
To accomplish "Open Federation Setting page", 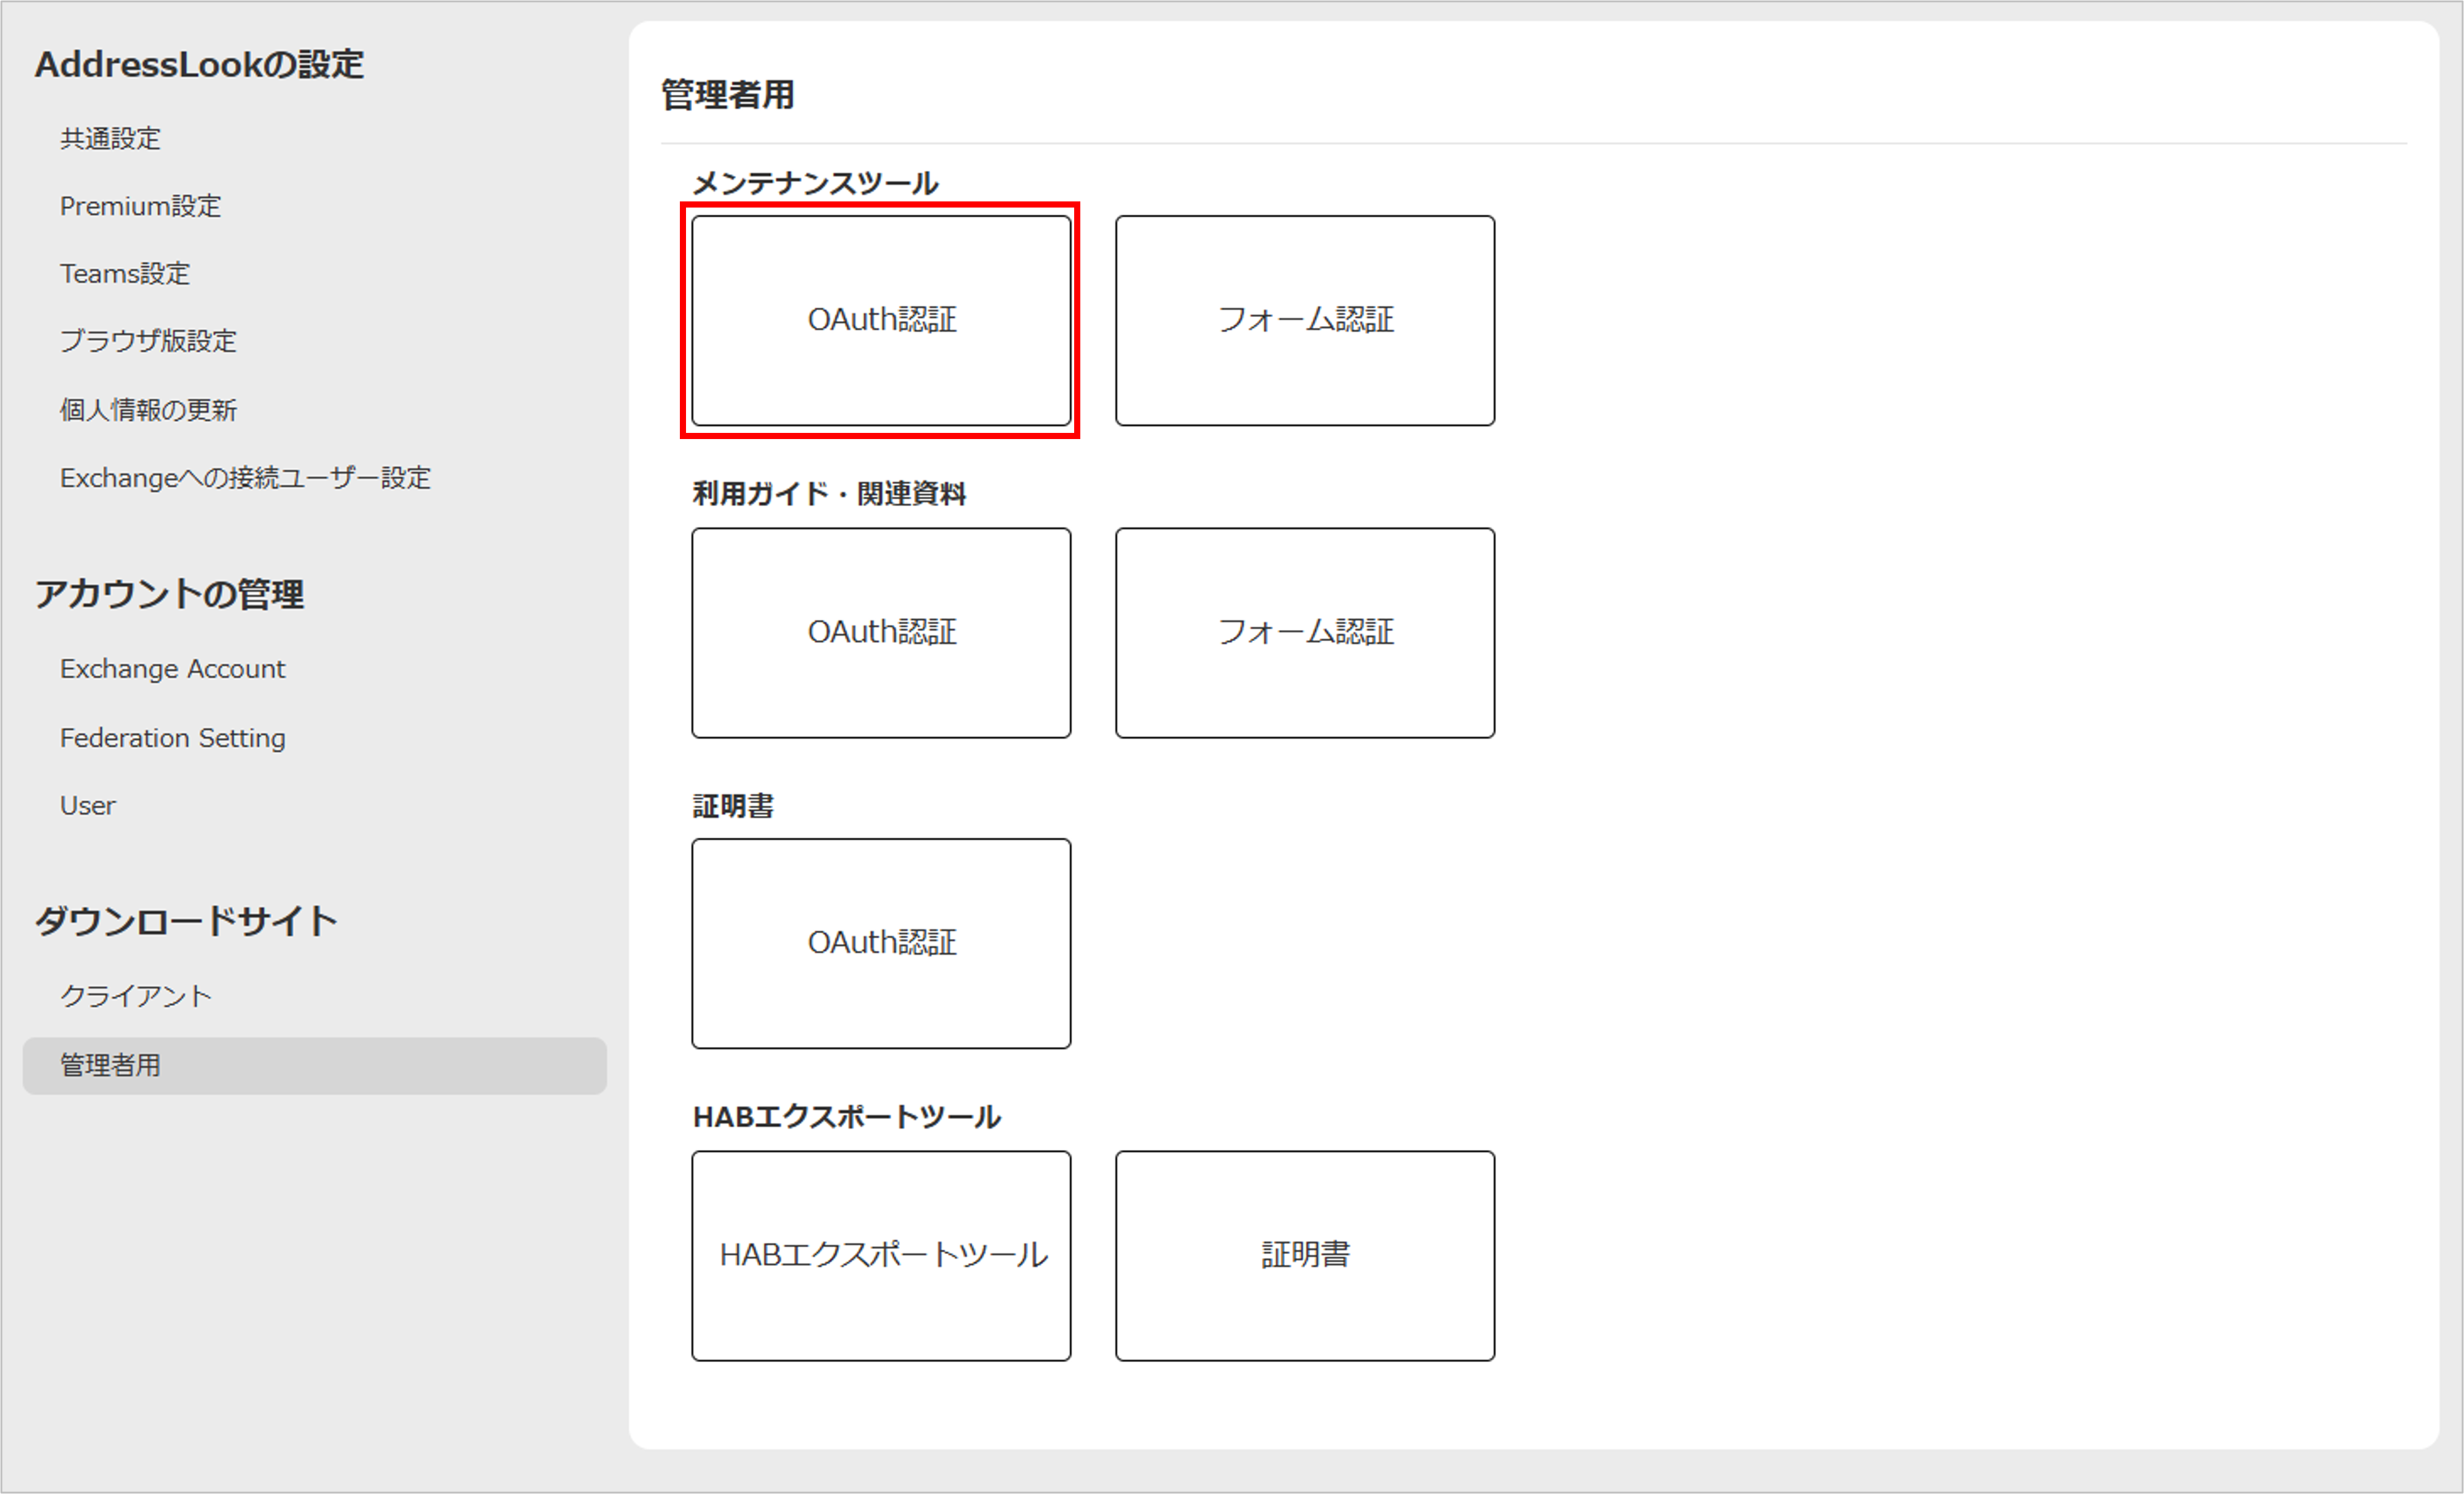I will pyautogui.click(x=172, y=737).
